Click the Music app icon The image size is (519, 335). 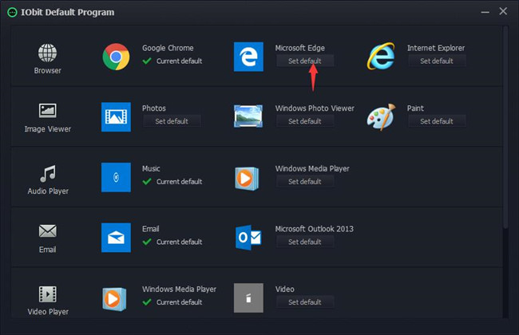pyautogui.click(x=116, y=177)
